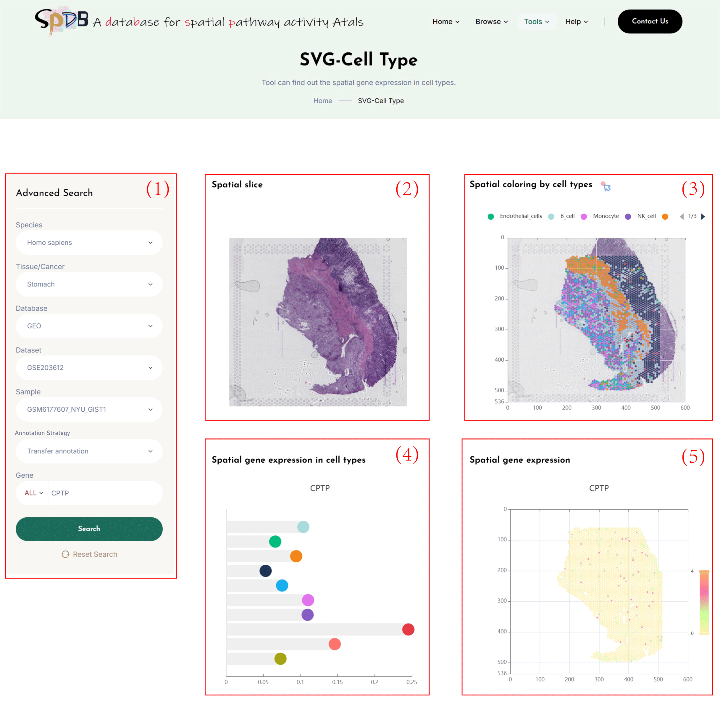Screen dimensions: 720x710
Task: Click the cursor hint icon beside cell types title
Action: click(606, 186)
